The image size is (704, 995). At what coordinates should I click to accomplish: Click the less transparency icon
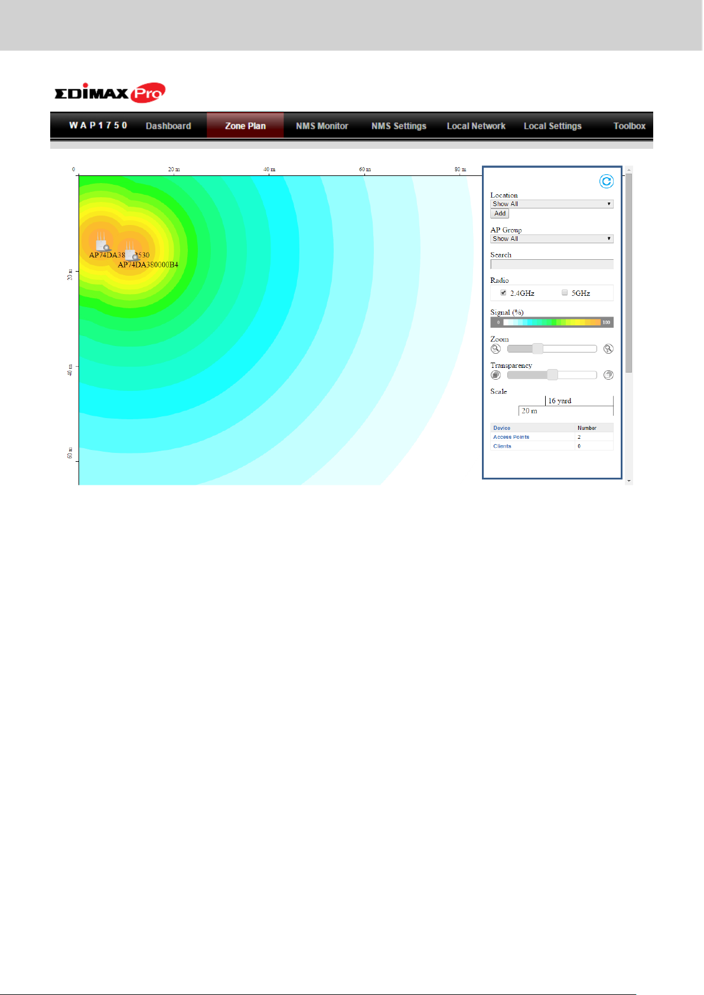pyautogui.click(x=496, y=375)
